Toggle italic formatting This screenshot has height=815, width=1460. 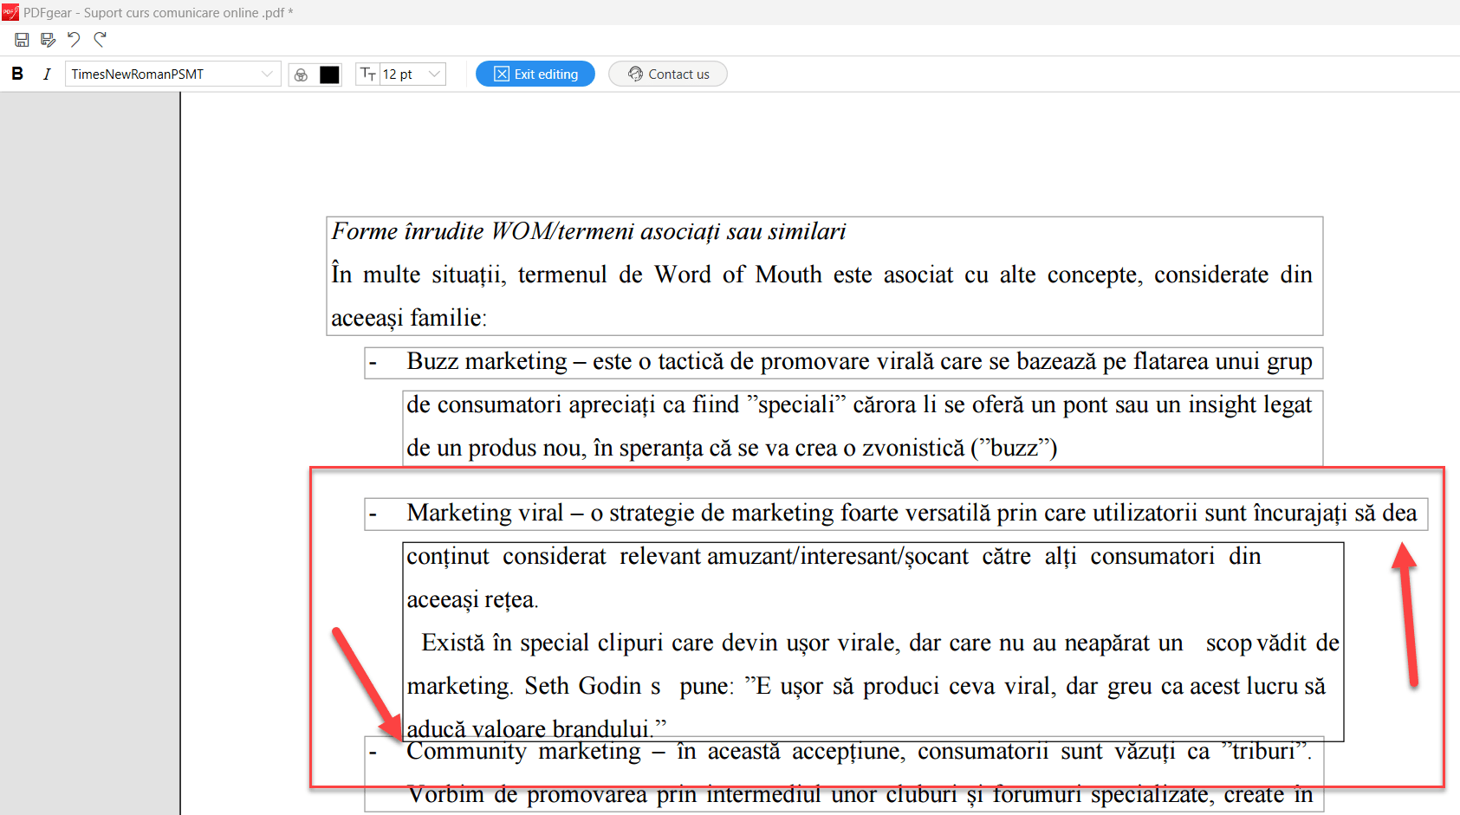point(46,74)
